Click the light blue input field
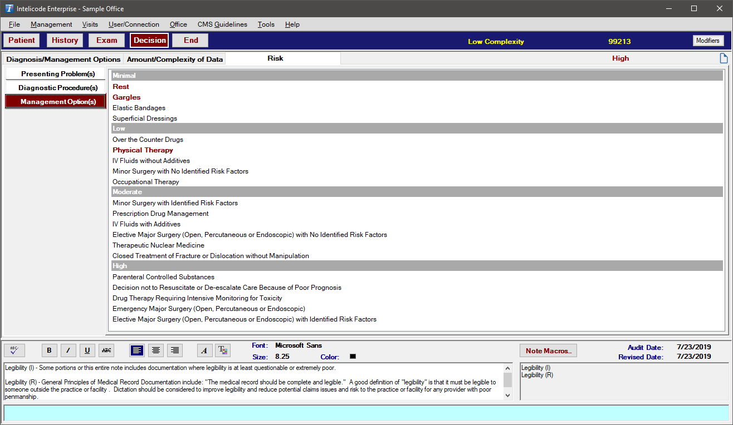This screenshot has height=425, width=733. click(366, 413)
